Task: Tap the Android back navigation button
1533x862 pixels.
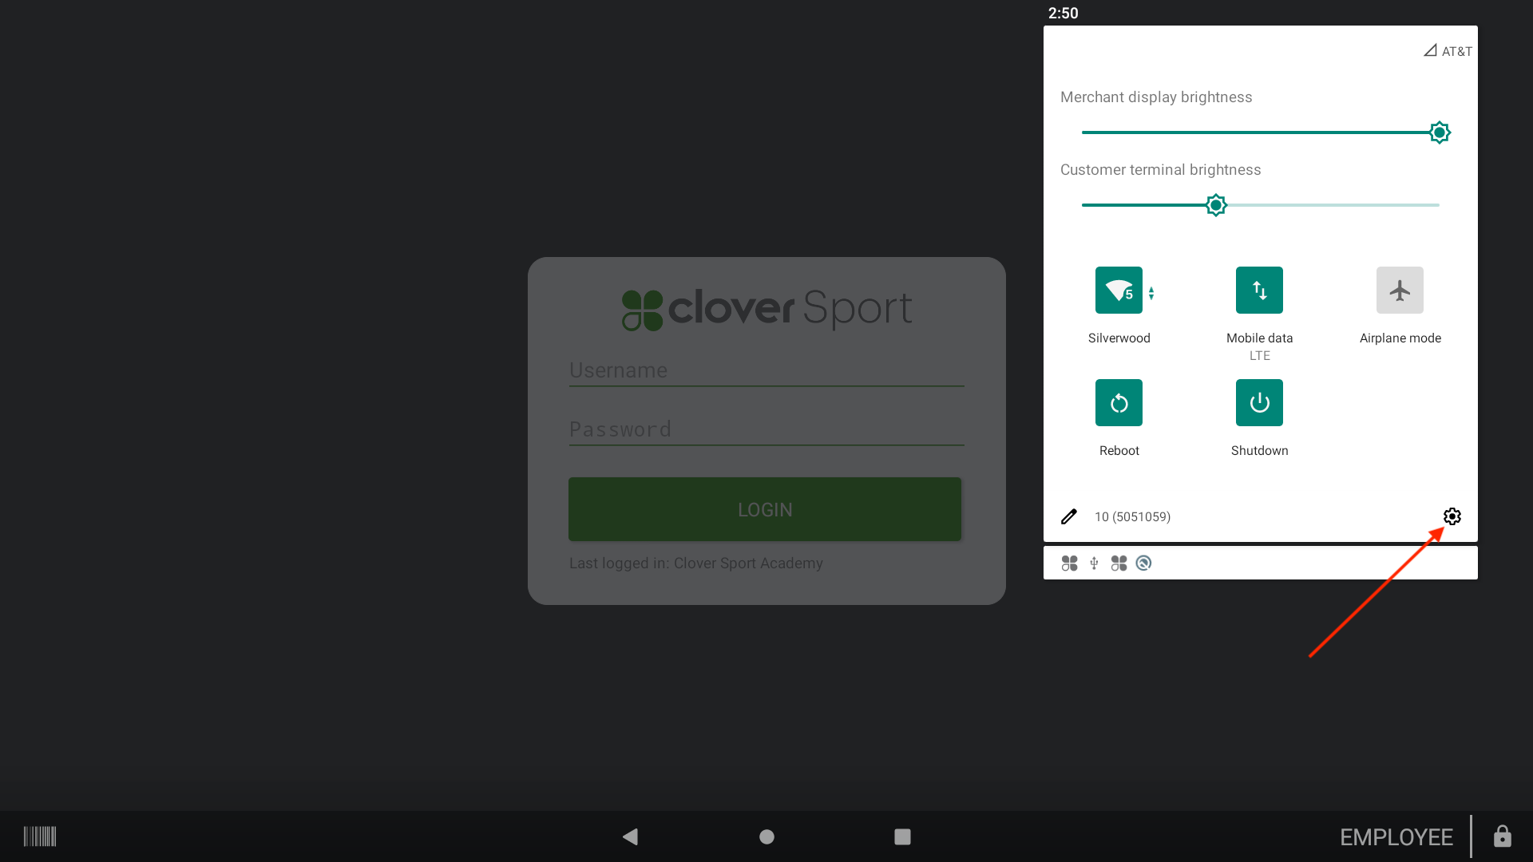Action: (630, 836)
